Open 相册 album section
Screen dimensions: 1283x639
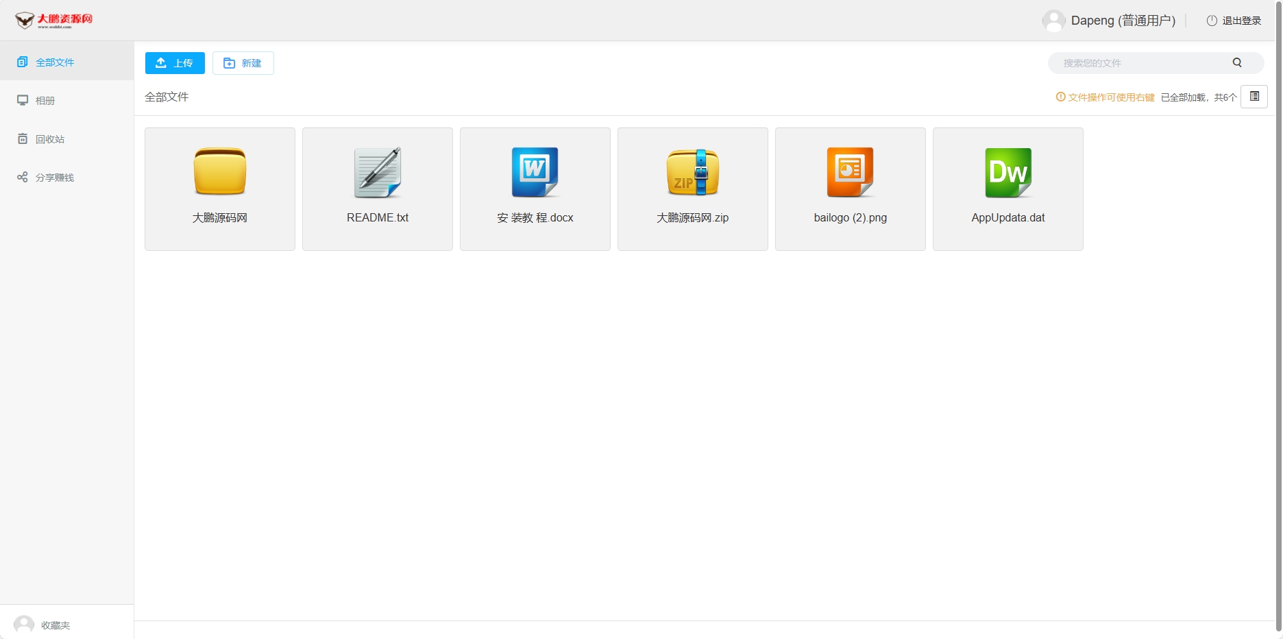[45, 101]
